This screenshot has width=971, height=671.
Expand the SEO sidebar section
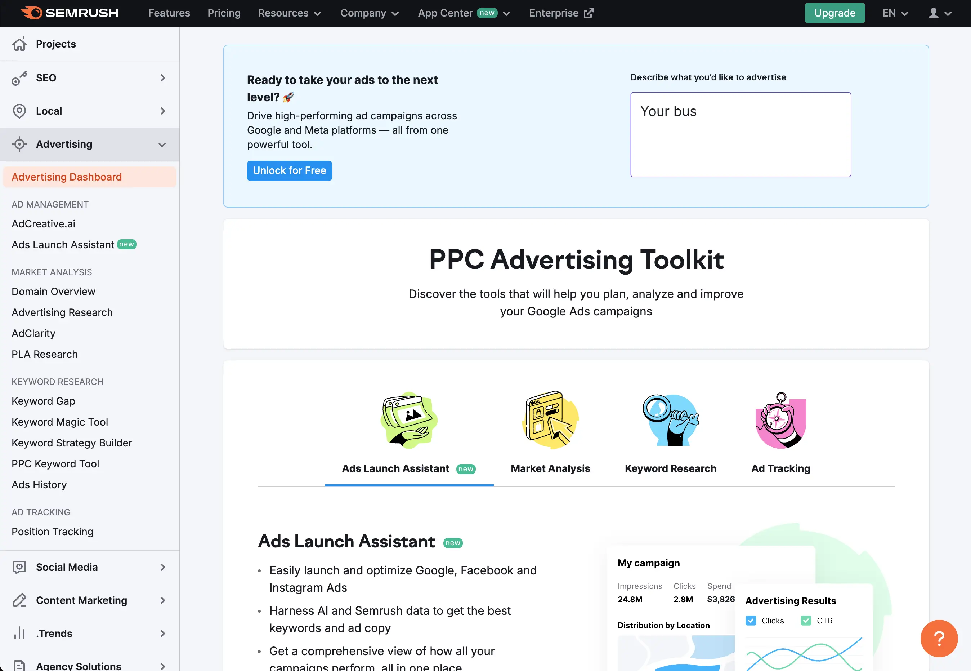tap(162, 78)
